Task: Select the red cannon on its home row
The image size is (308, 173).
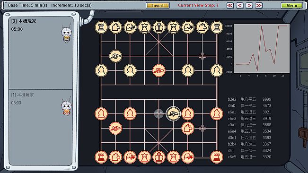Action: pyautogui.click(x=115, y=128)
